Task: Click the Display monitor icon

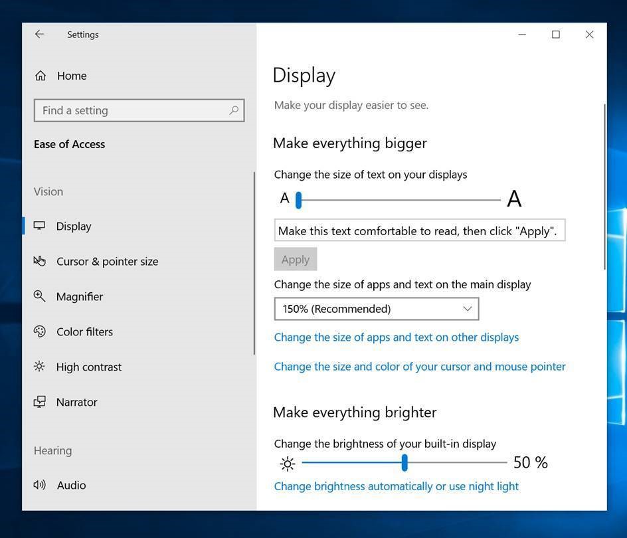Action: tap(40, 226)
